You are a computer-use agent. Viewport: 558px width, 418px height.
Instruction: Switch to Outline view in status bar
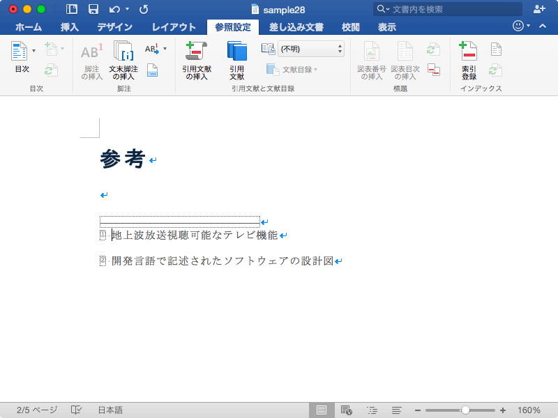[x=372, y=410]
